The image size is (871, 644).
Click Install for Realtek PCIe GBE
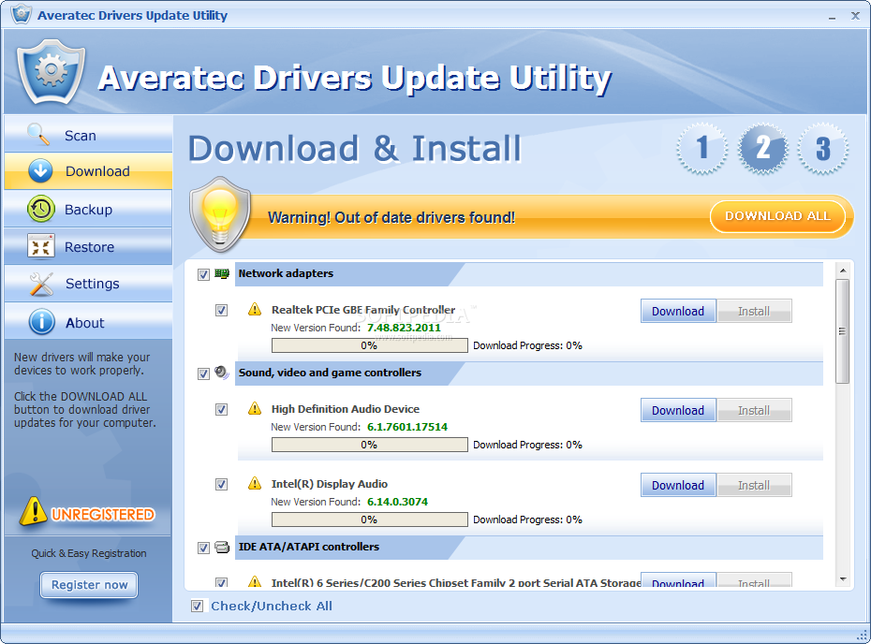point(754,311)
